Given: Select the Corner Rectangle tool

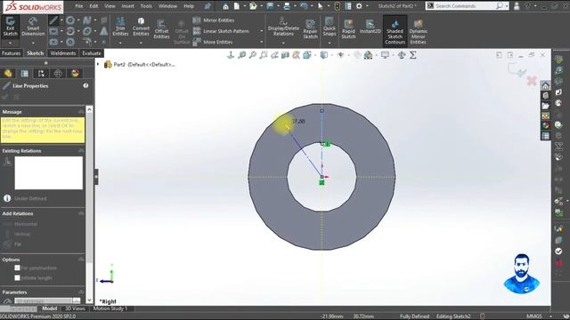Looking at the screenshot, I should pos(53,31).
